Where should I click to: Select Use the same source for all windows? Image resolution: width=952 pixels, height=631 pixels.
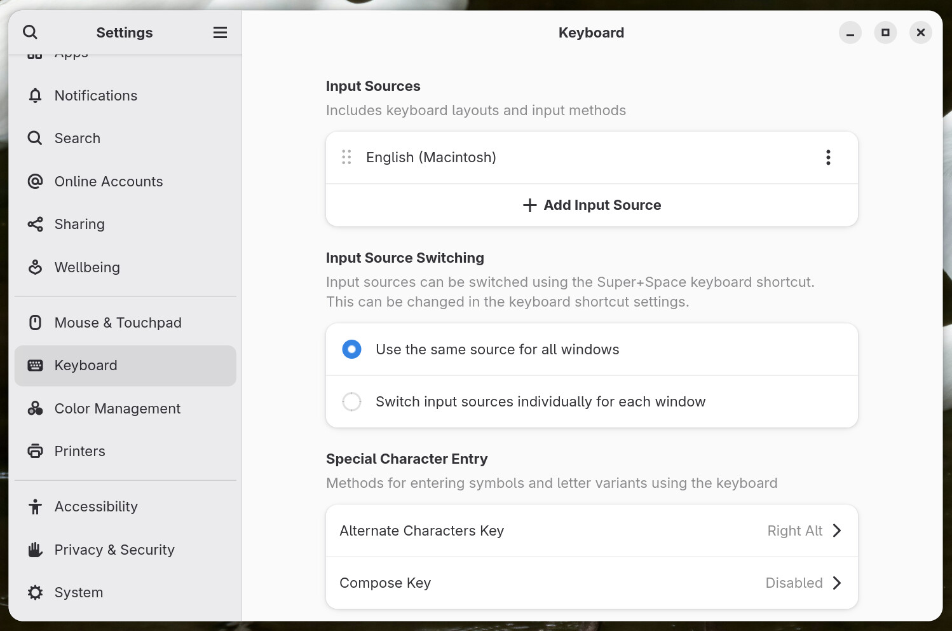[351, 349]
